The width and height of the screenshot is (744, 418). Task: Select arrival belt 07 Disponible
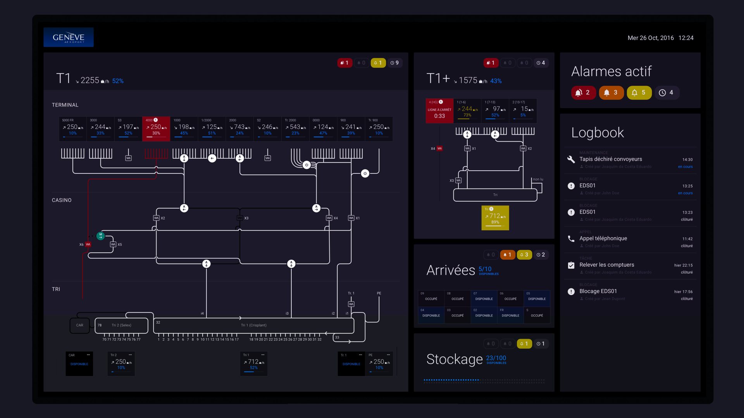click(484, 298)
